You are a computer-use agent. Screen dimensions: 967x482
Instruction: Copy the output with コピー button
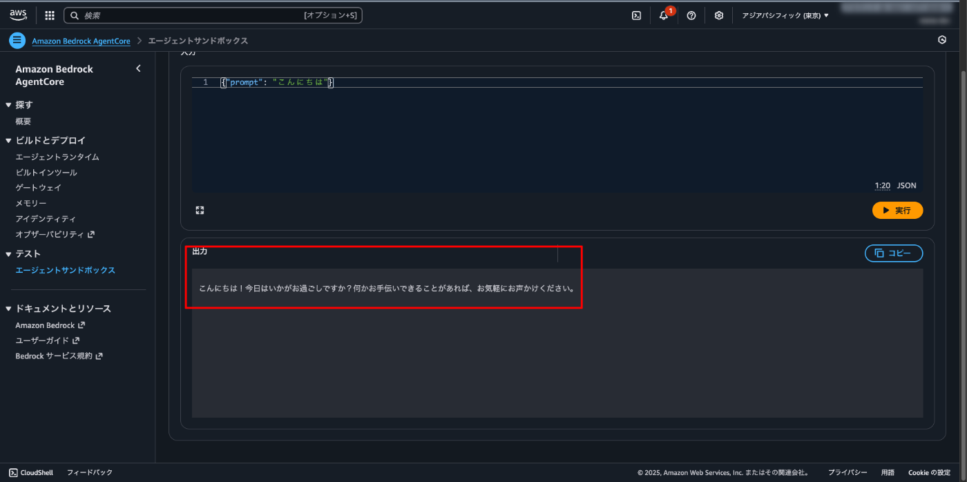click(894, 253)
